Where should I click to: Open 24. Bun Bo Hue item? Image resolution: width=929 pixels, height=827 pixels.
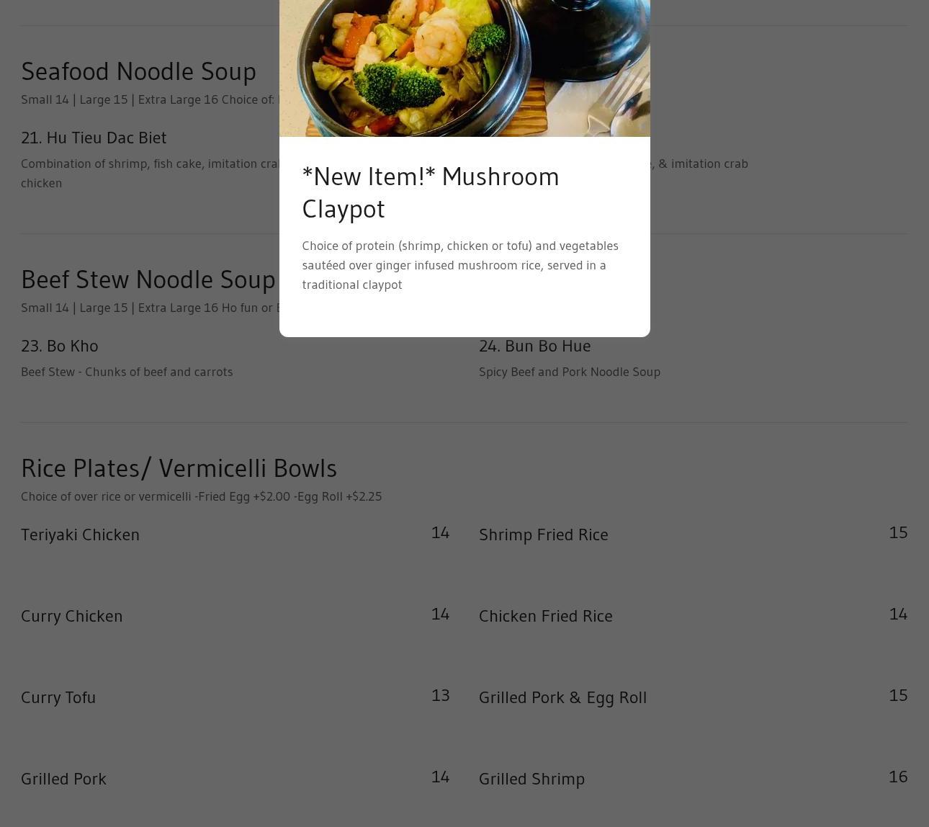pyautogui.click(x=535, y=346)
